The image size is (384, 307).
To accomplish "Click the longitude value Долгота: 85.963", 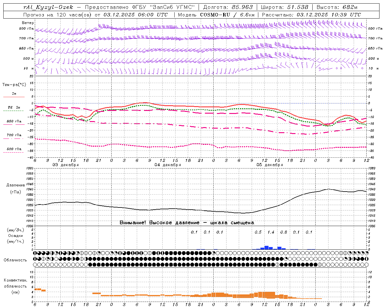I will (x=228, y=7).
